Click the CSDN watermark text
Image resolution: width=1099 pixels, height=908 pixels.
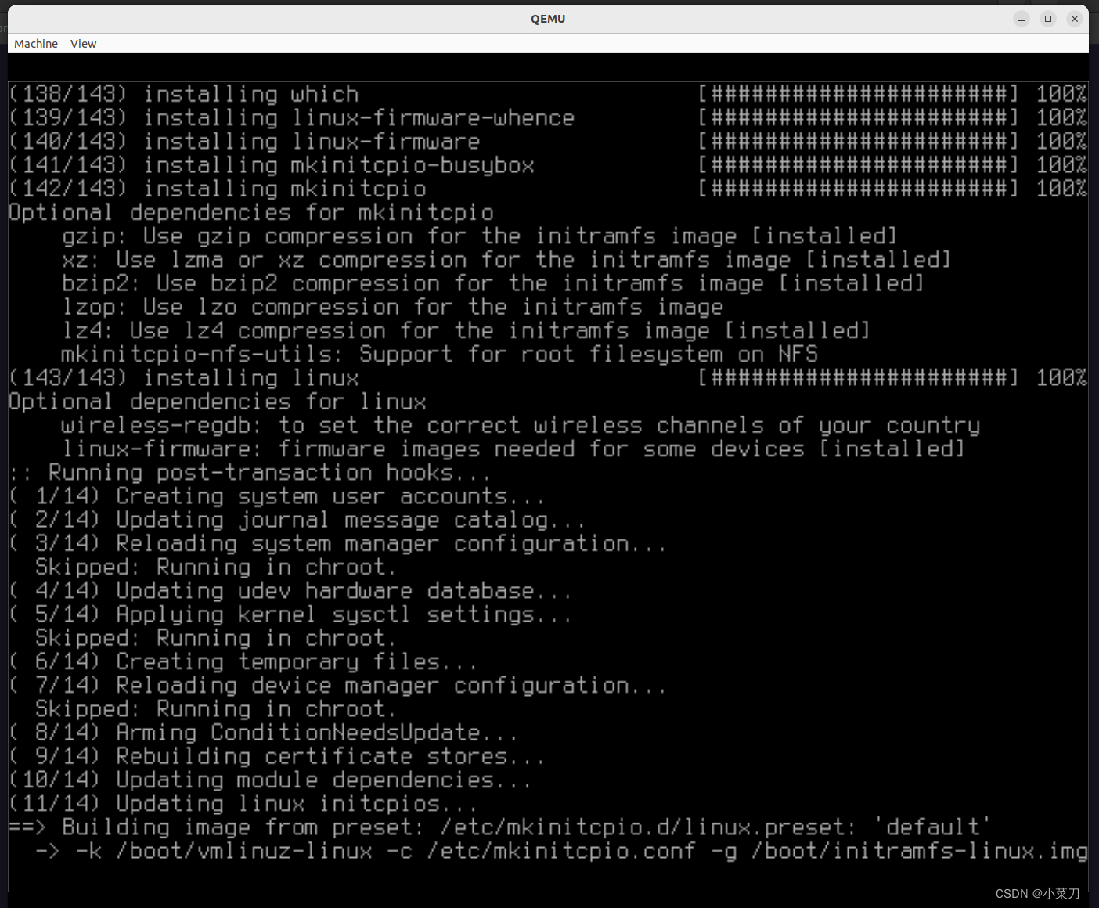pyautogui.click(x=1041, y=893)
